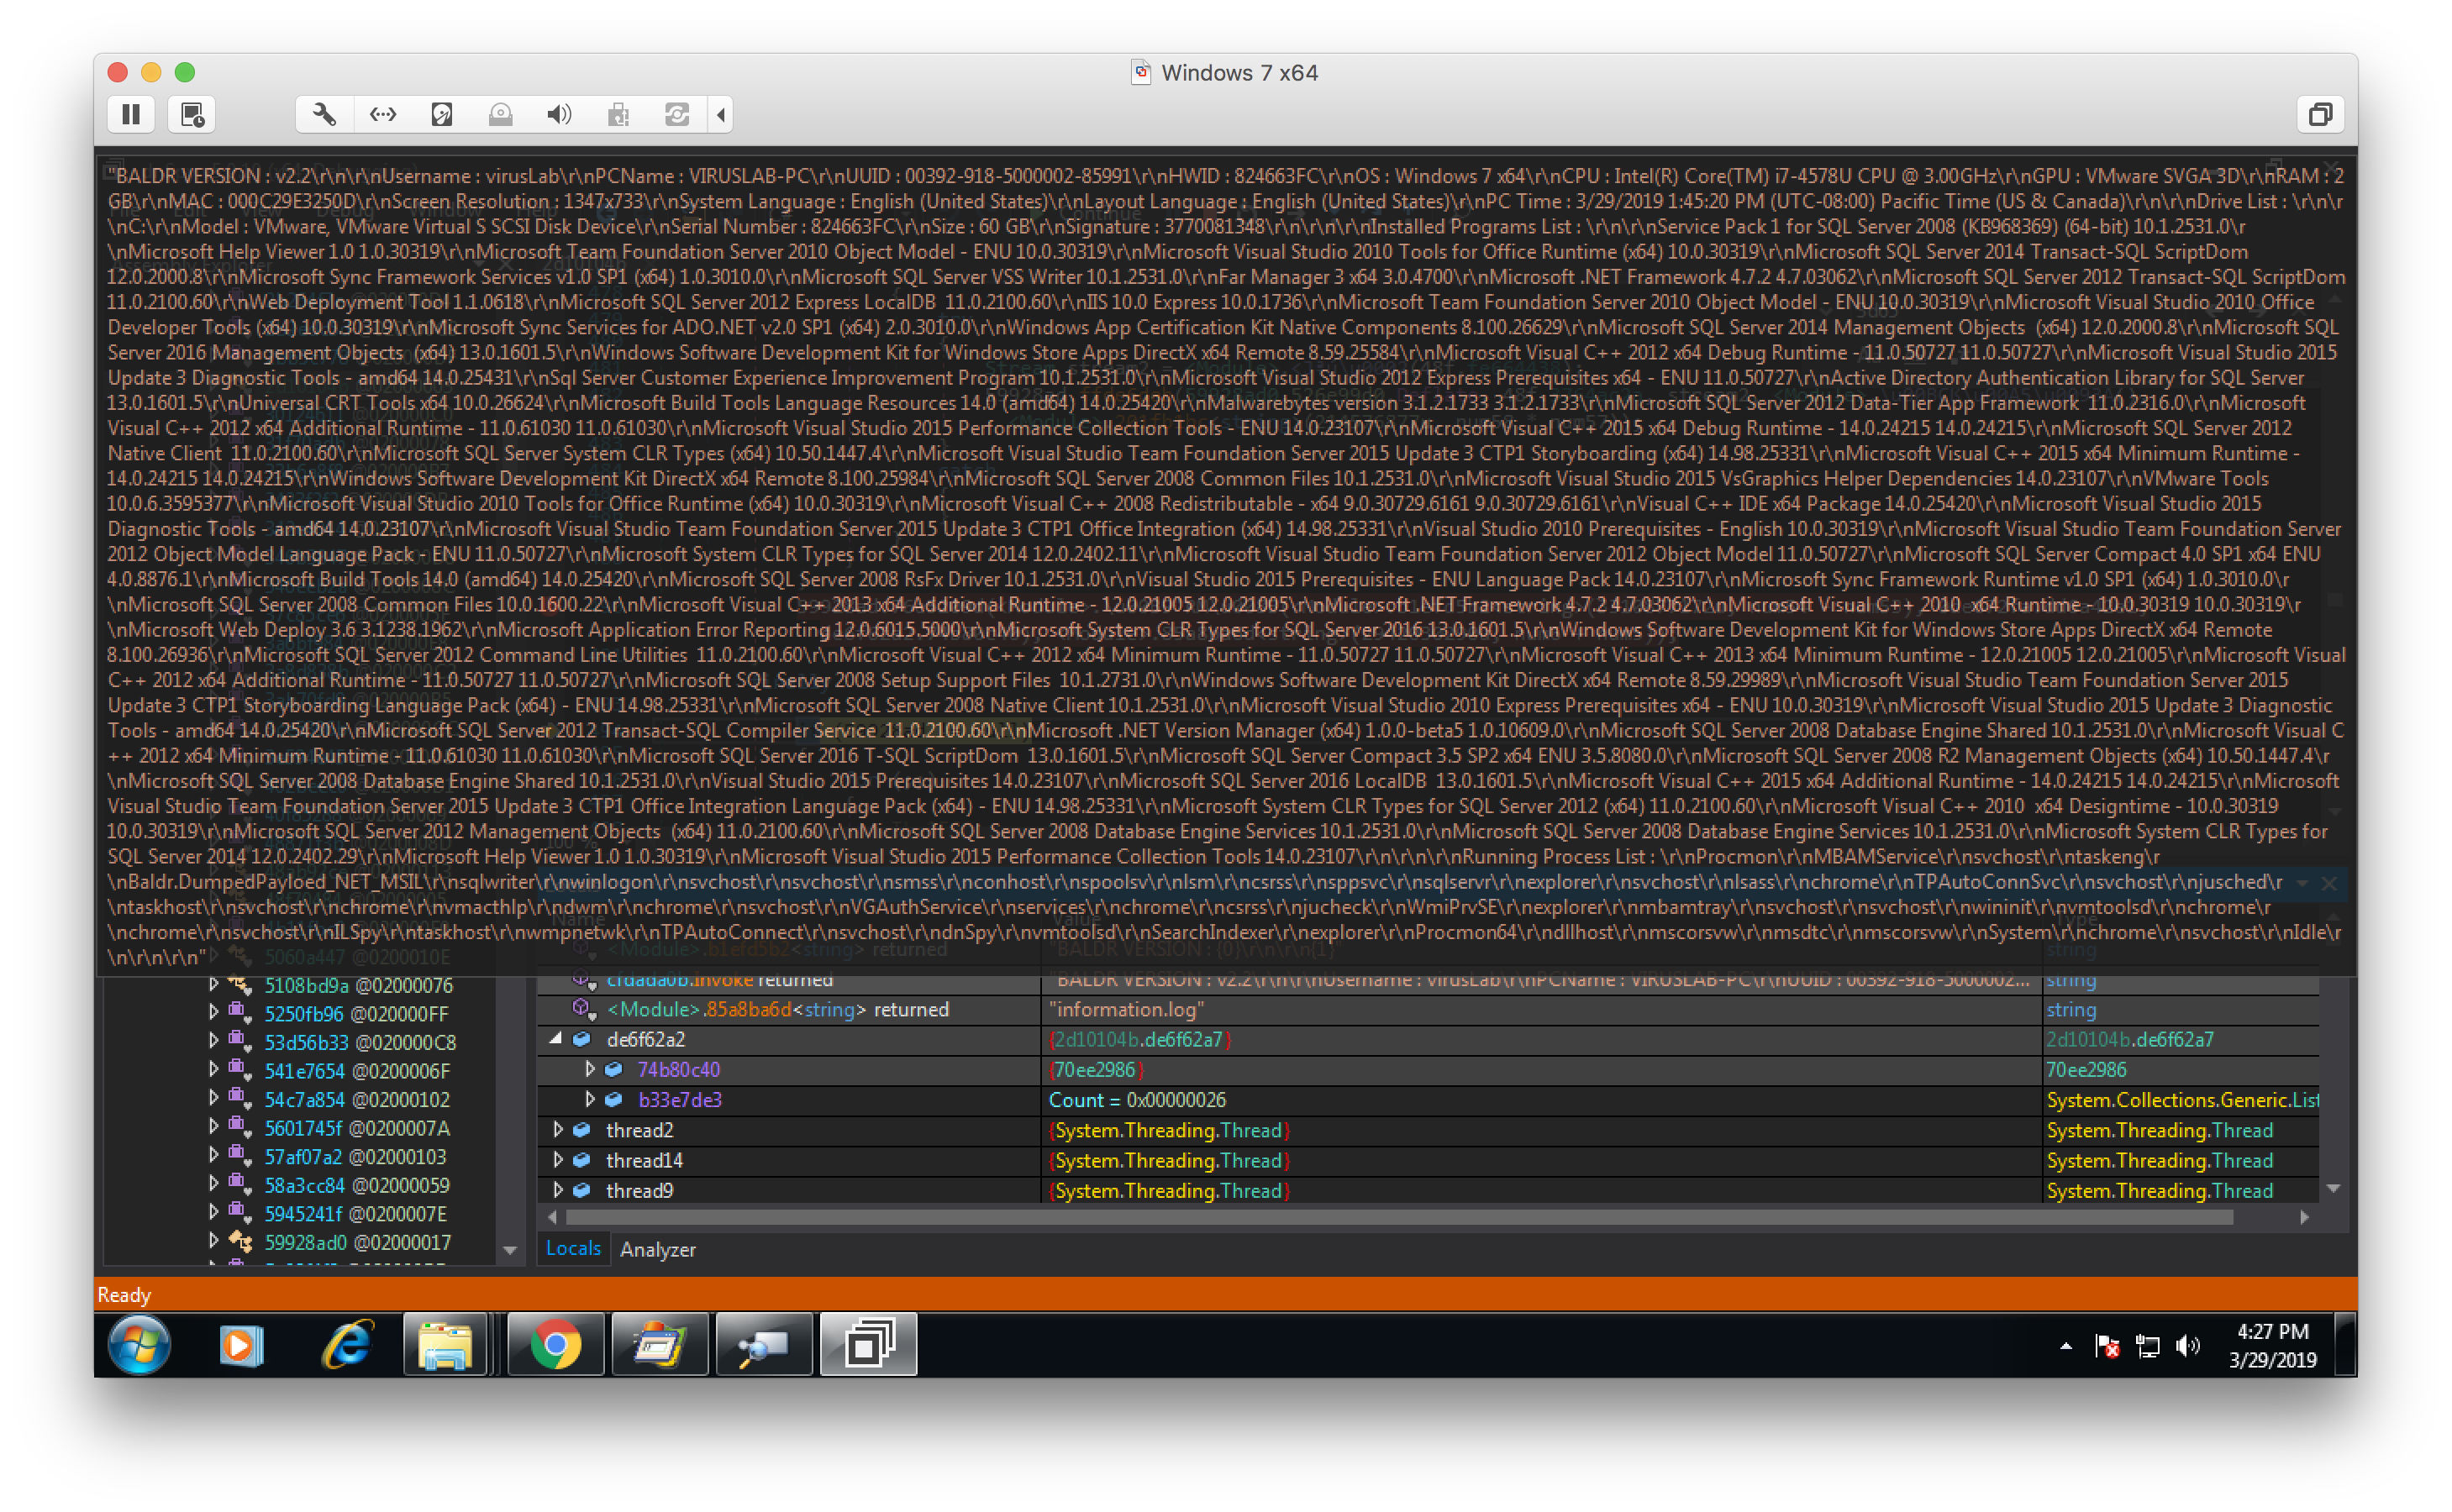The image size is (2452, 1512).
Task: Select tree node 5945241f @0200007E
Action: (355, 1214)
